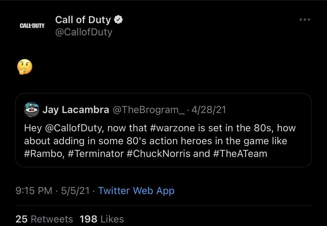The height and width of the screenshot is (226, 327).
Task: Open the #Rambo hashtag
Action: 44,154
